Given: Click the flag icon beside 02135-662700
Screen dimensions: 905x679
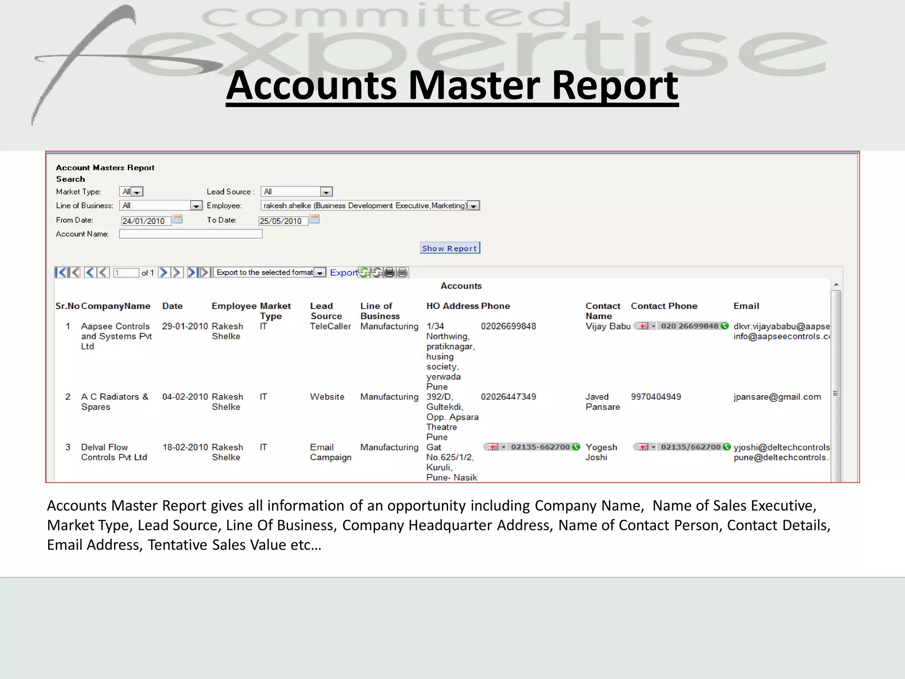Looking at the screenshot, I should [493, 447].
